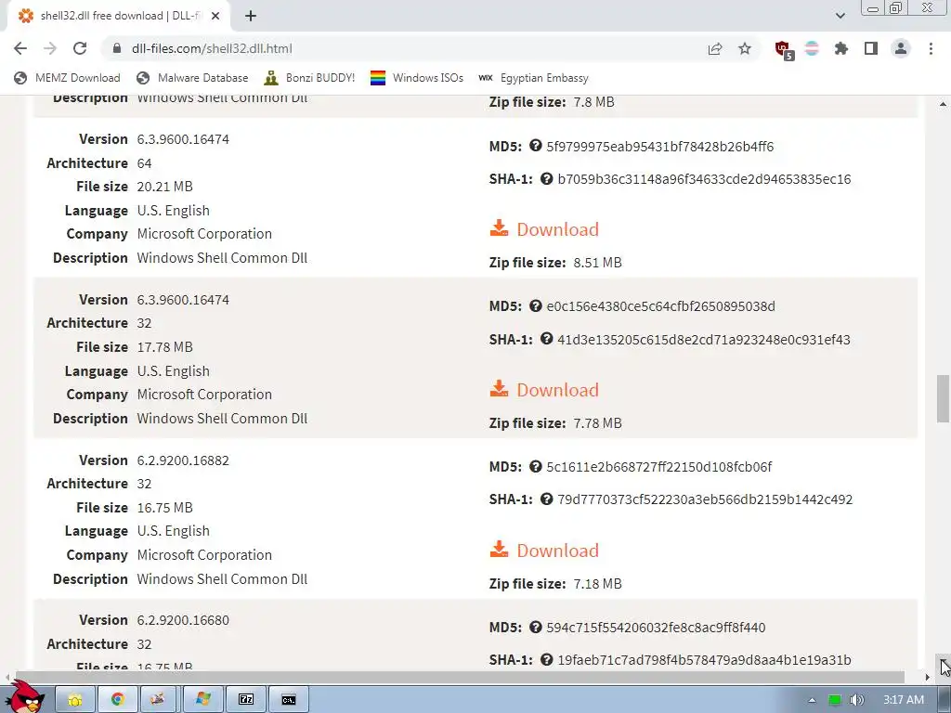Image resolution: width=951 pixels, height=713 pixels.
Task: Switch to Chrome in the taskbar
Action: pyautogui.click(x=118, y=700)
